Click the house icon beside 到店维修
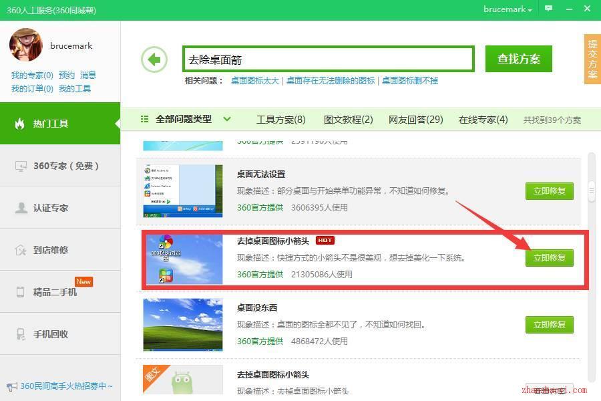This screenshot has width=601, height=401. coord(21,250)
